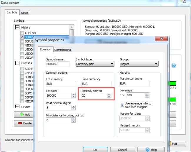The width and height of the screenshot is (191, 152).
Task: Check the GBPJPY cross checkbox
Action: (x=22, y=97)
